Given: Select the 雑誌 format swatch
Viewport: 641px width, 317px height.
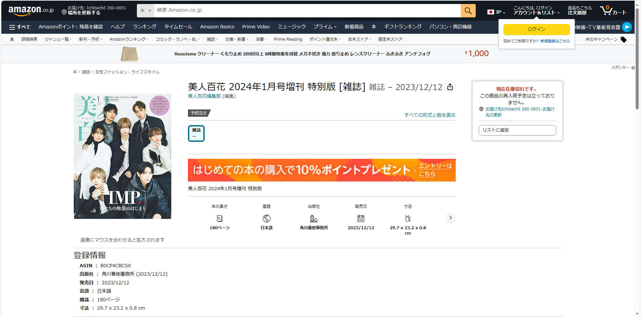Looking at the screenshot, I should pyautogui.click(x=196, y=133).
